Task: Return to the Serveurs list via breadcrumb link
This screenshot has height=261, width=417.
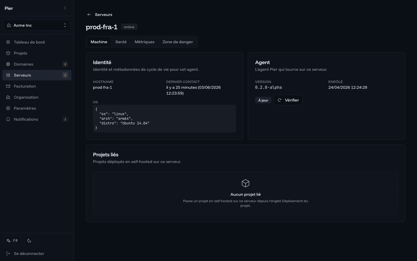Action: click(x=103, y=14)
